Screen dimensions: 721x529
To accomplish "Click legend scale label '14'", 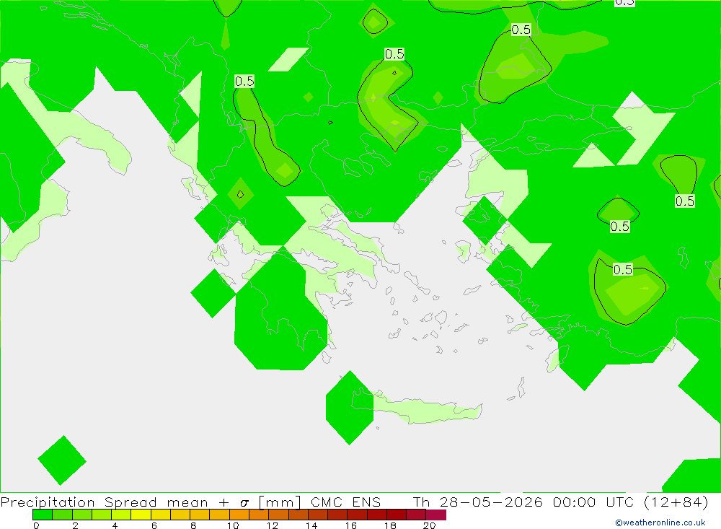I will [x=311, y=525].
